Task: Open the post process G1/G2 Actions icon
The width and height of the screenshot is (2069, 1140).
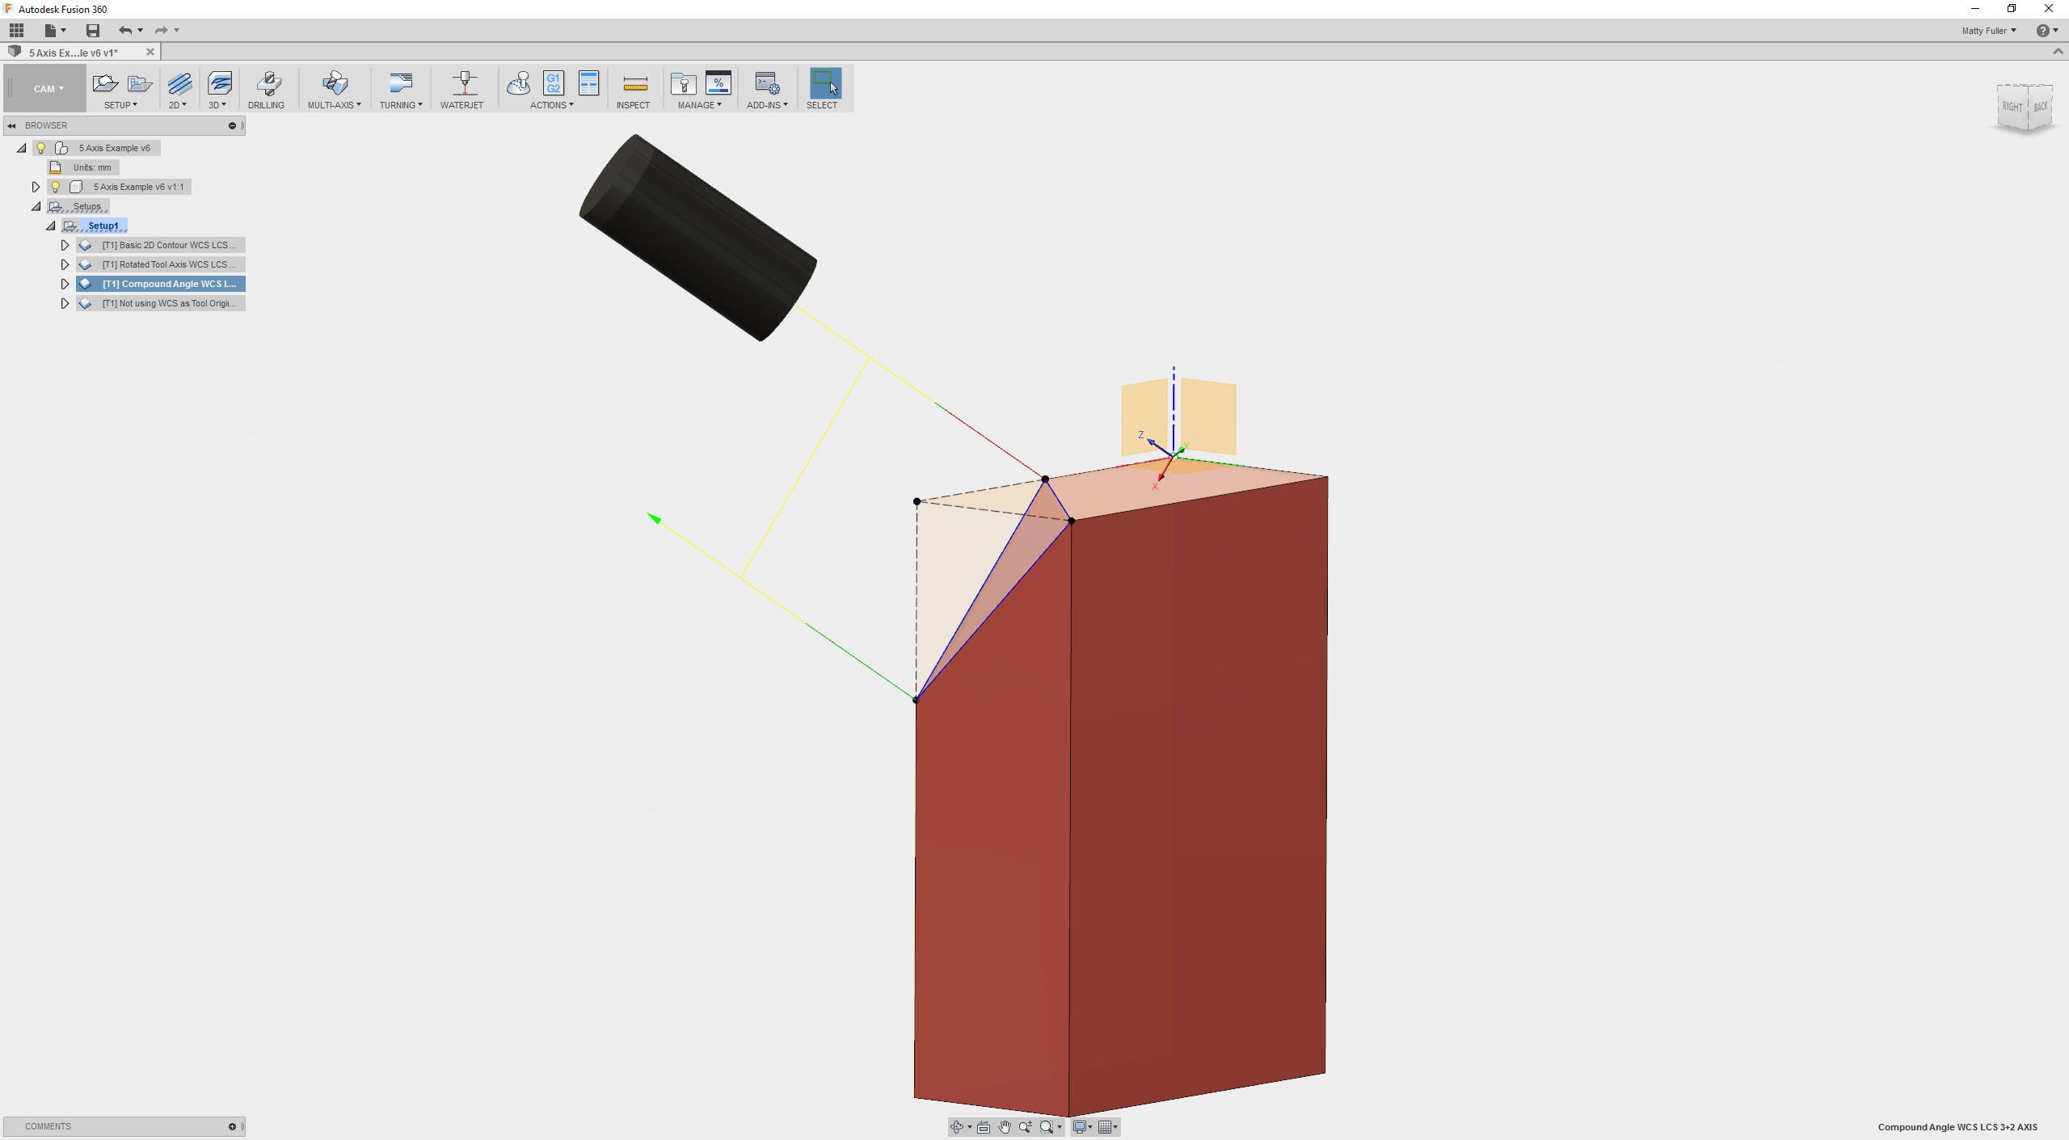Action: pyautogui.click(x=553, y=83)
